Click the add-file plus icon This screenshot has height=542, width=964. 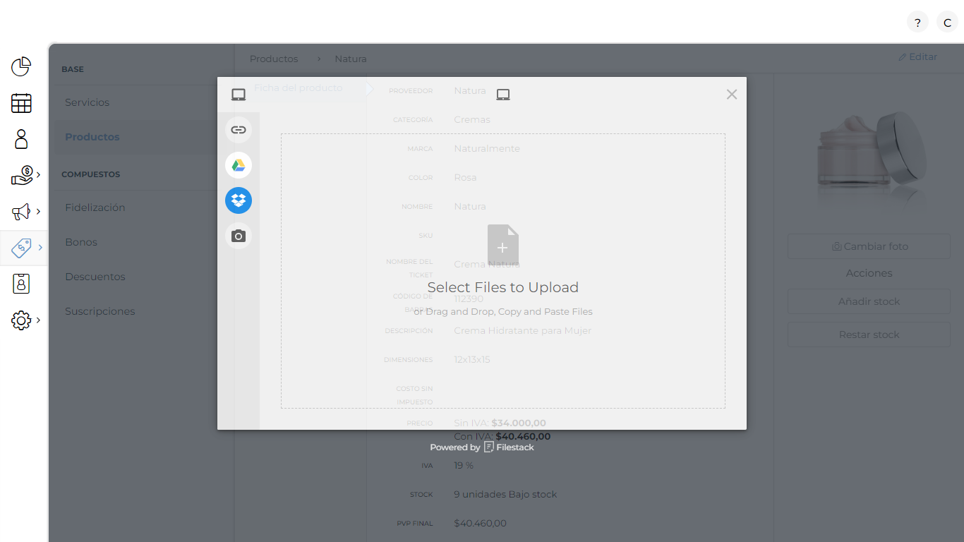503,246
